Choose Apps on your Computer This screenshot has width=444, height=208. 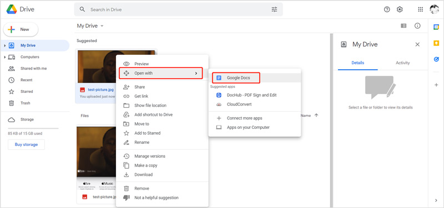255,127
